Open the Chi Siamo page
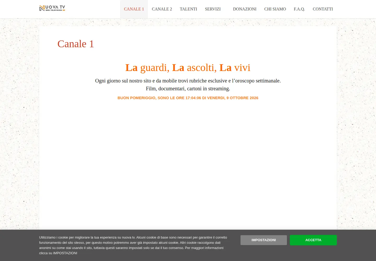 pos(275,9)
